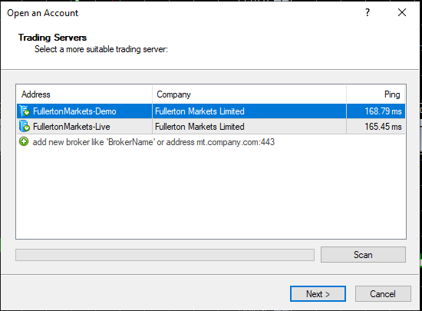The image size is (422, 311).
Task: Click the 168.79 ms ping value
Action: [383, 111]
